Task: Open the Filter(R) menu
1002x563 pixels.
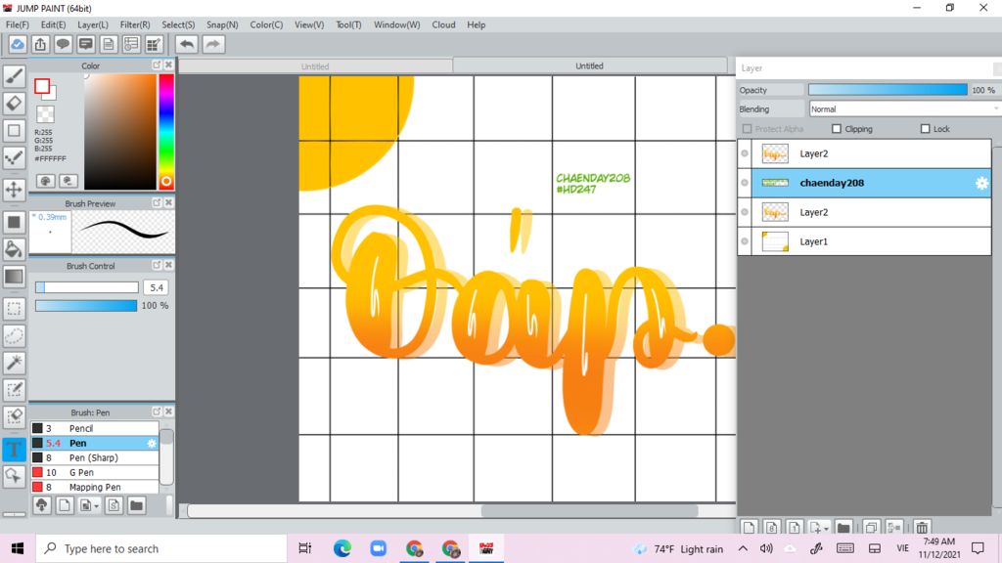Action: [x=135, y=24]
